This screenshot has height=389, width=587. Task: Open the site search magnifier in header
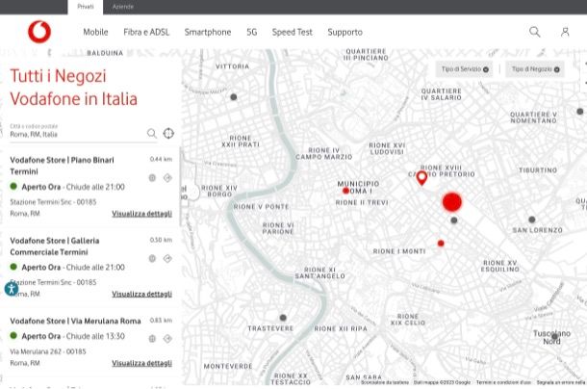pyautogui.click(x=535, y=32)
